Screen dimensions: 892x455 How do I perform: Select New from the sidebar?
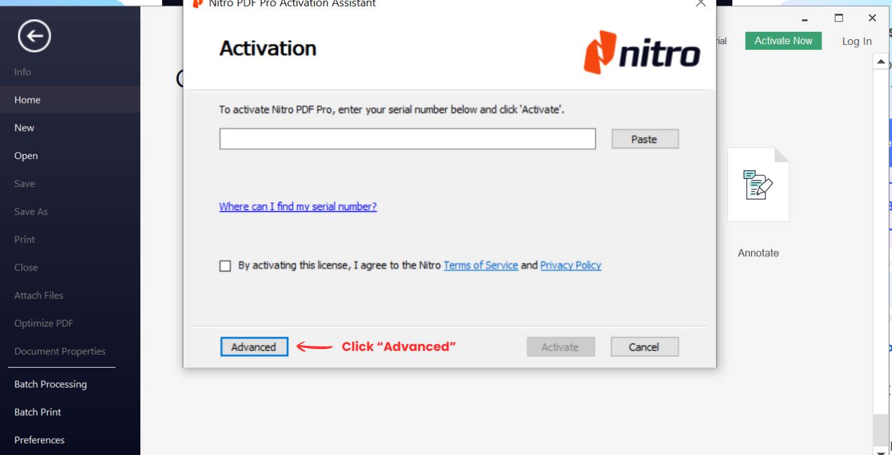point(24,127)
